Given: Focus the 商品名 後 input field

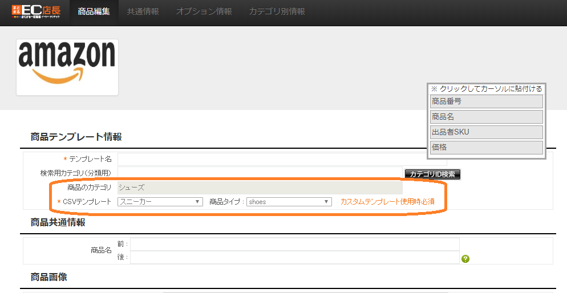Looking at the screenshot, I should click(294, 258).
